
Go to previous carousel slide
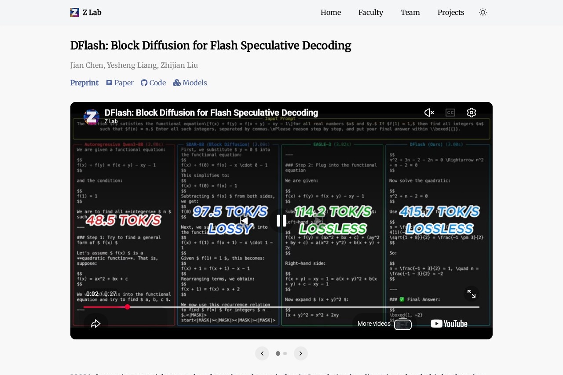pos(262,353)
